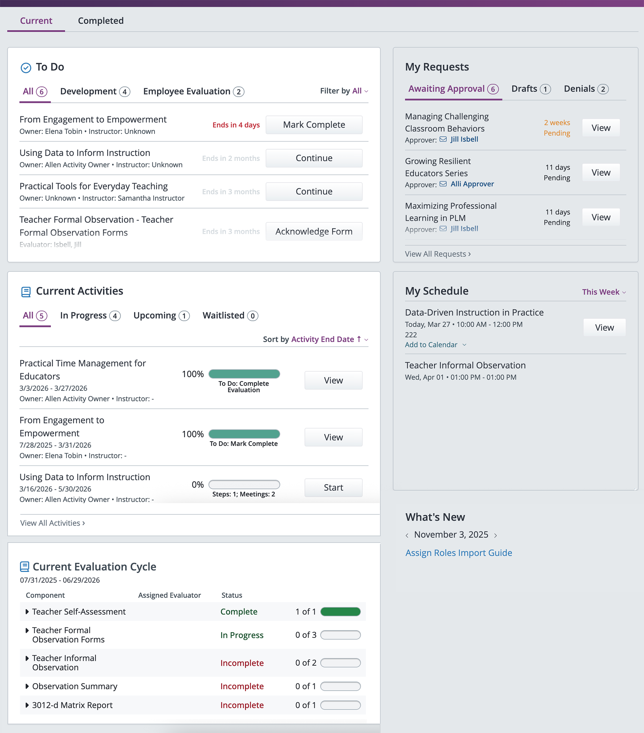Toggle sort direction arrow for Activity End Date

point(359,339)
